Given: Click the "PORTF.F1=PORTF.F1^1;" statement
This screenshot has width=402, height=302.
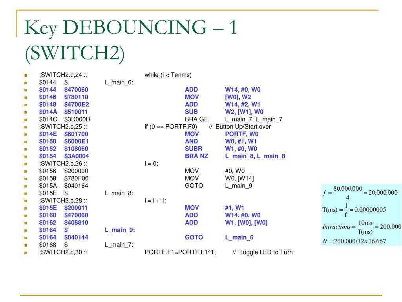Looking at the screenshot, I should [x=180, y=252].
